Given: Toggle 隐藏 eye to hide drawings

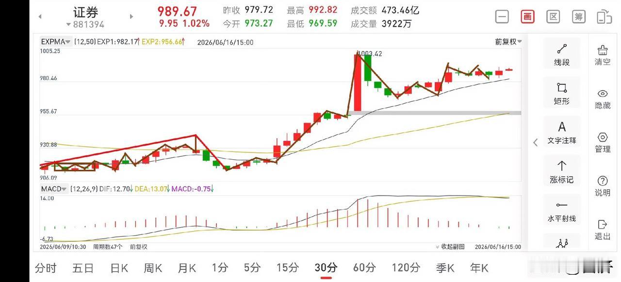Looking at the screenshot, I should click(603, 99).
